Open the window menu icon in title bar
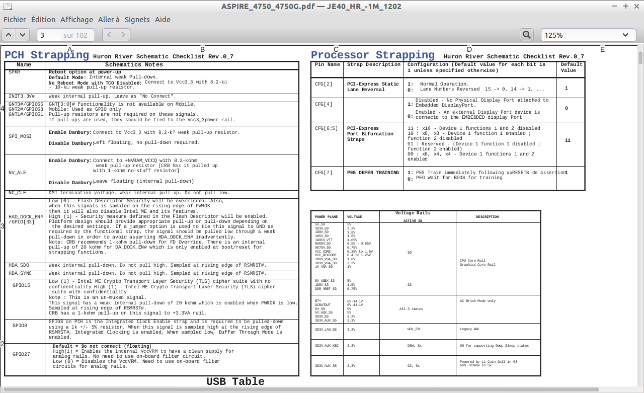644x393 pixels. 8,6
